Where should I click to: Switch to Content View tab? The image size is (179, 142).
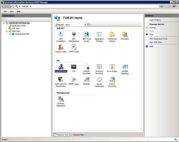click(x=77, y=135)
